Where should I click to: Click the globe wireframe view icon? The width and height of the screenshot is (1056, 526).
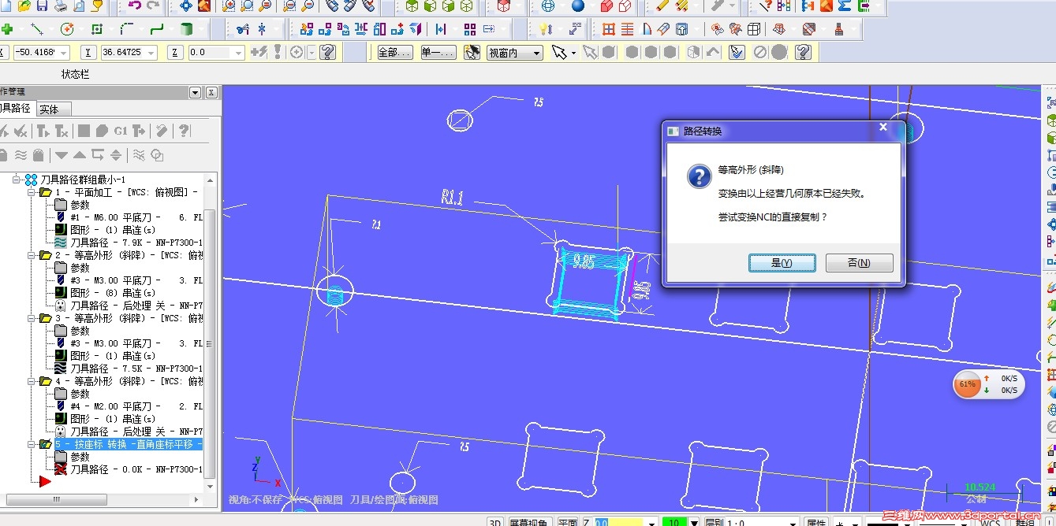pyautogui.click(x=548, y=6)
